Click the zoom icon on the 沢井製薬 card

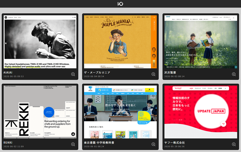(234, 74)
